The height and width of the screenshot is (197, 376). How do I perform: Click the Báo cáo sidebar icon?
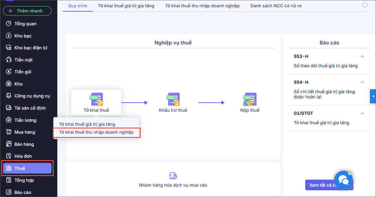point(9,192)
